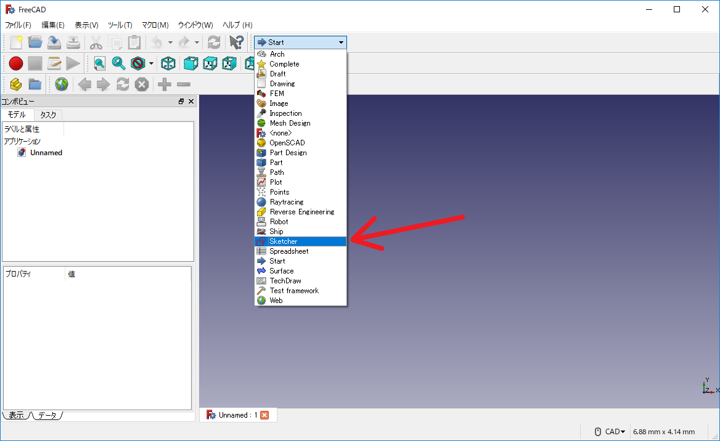Screen dimensions: 720x441
Task: Choose Part Design from the workbench list
Action: coord(300,153)
